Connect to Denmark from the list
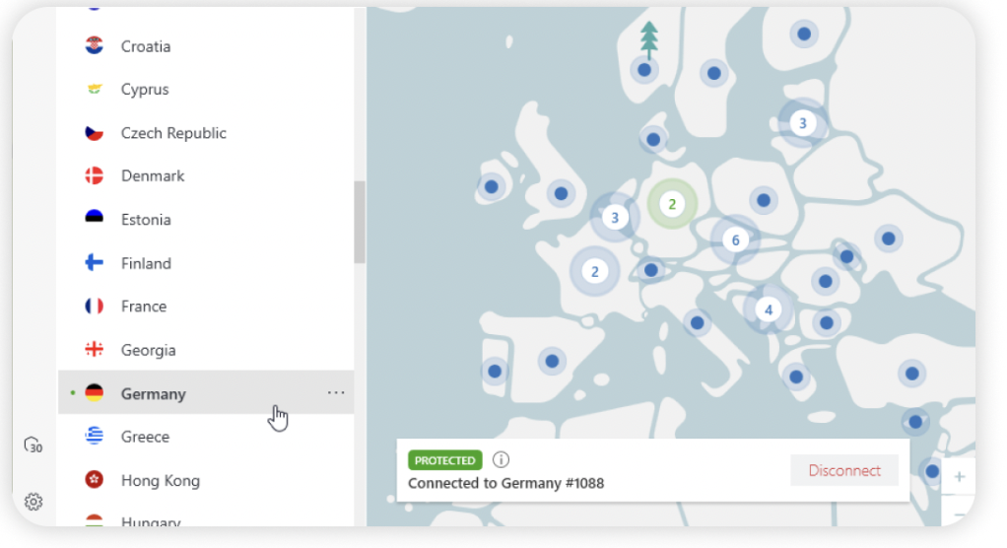1007x548 pixels. tap(153, 176)
